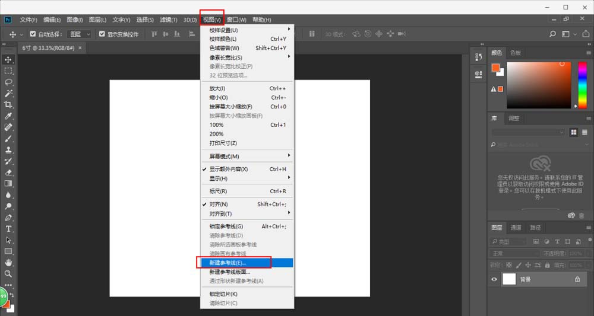
Task: Open the layer blend mode dropdown 正常
Action: coord(515,253)
